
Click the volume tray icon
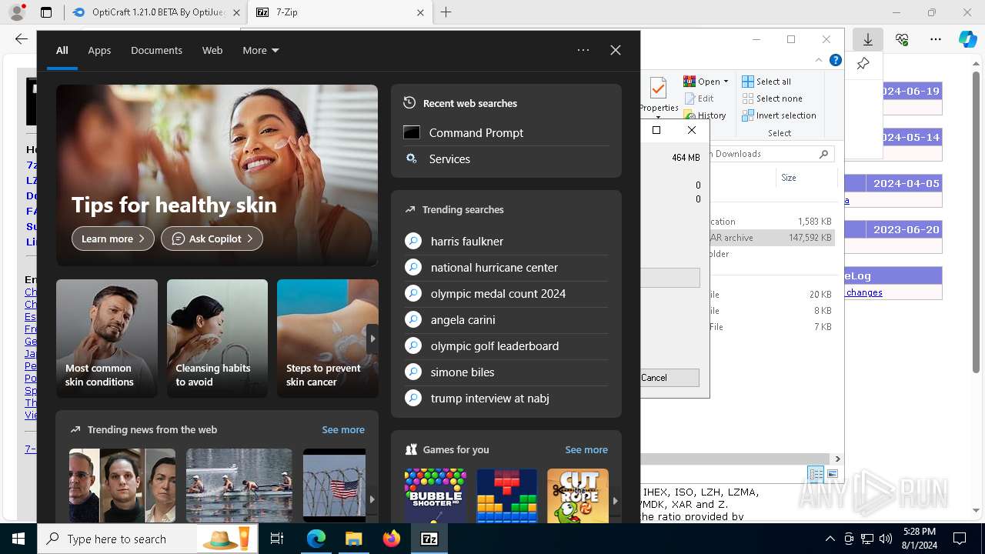(x=886, y=539)
